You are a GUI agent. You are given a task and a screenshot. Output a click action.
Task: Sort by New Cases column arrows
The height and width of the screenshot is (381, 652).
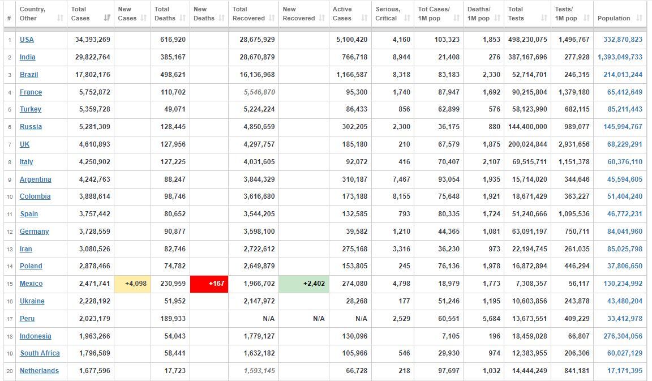143,18
